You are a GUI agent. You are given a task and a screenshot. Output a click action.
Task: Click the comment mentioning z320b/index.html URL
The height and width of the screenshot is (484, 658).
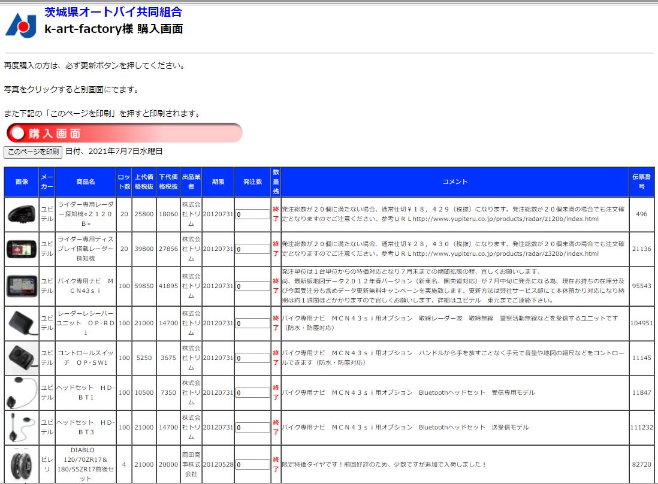tap(453, 249)
